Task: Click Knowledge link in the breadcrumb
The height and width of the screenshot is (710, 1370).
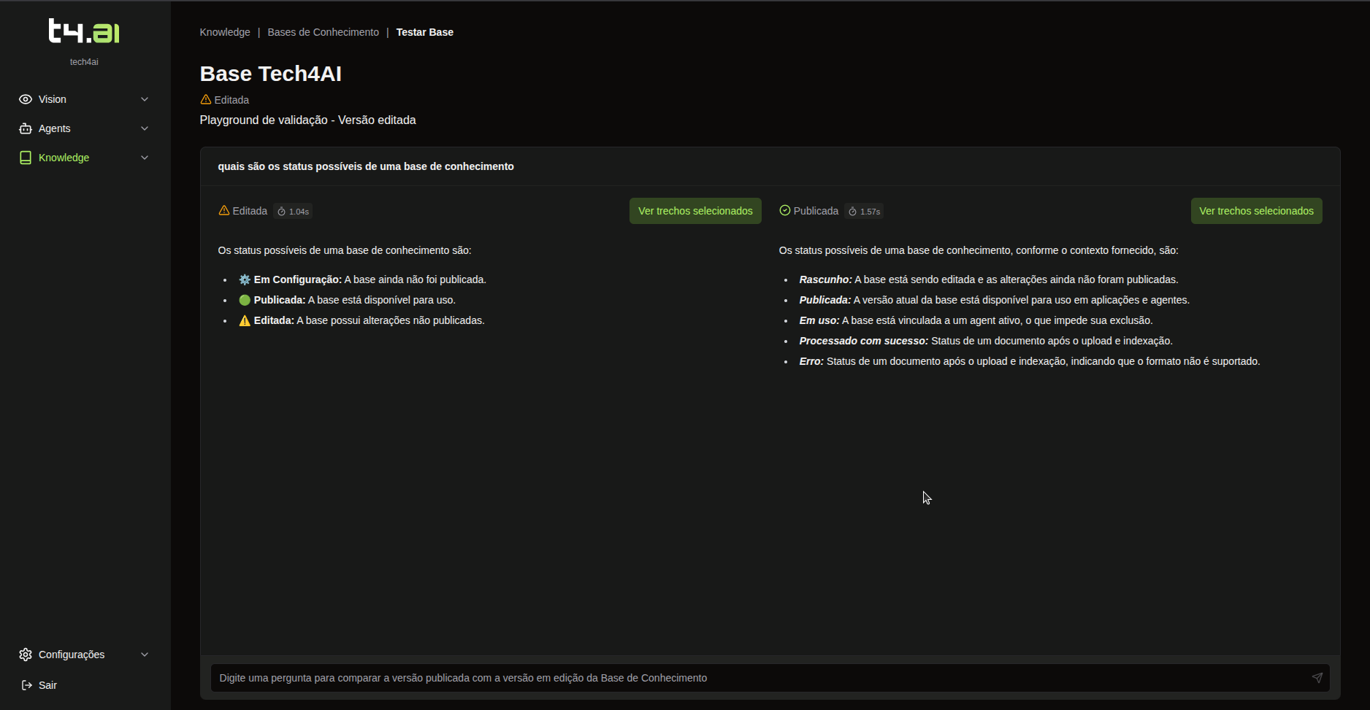Action: [x=224, y=32]
